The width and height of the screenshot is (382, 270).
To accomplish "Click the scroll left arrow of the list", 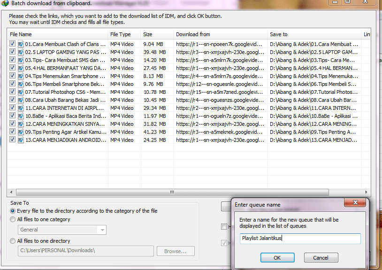I will 11,192.
